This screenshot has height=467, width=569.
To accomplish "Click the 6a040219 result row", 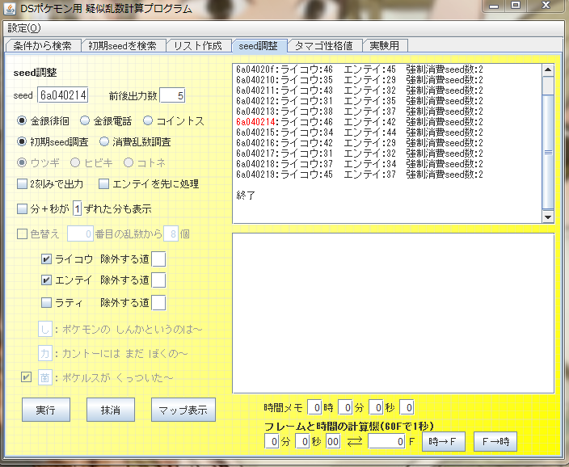I will (359, 175).
